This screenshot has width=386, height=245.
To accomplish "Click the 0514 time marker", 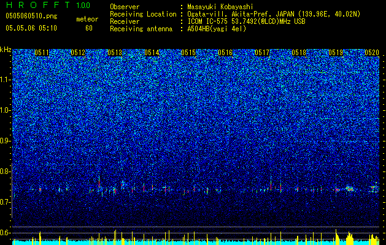I will click(152, 53).
